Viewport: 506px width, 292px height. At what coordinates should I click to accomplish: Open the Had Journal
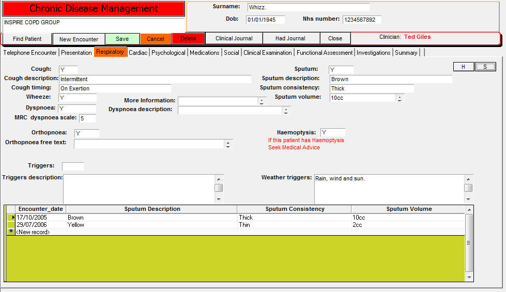point(290,39)
